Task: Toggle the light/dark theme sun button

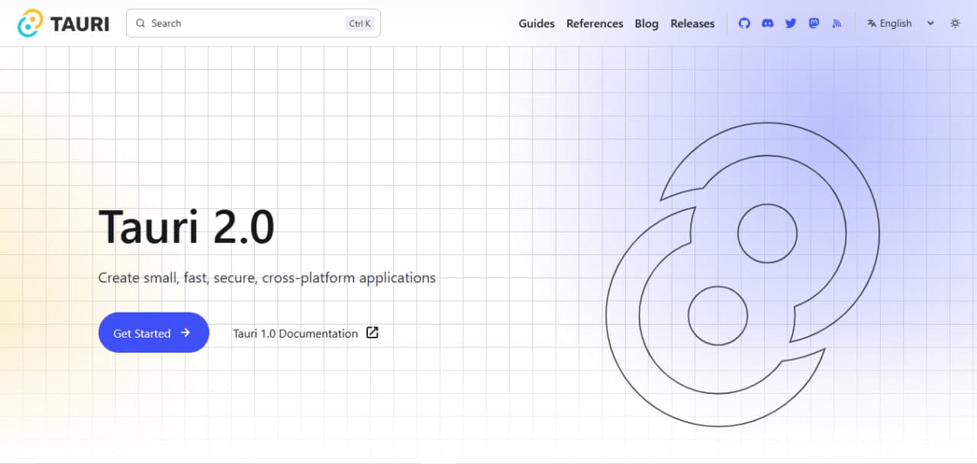Action: click(955, 24)
